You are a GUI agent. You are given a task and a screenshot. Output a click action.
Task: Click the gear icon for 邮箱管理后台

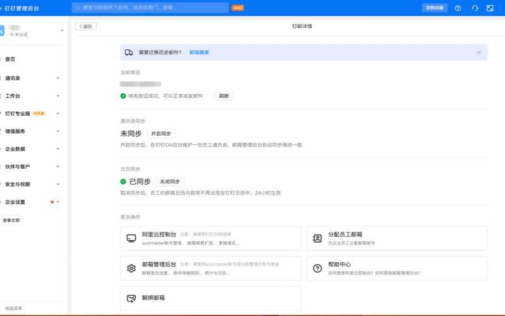point(131,268)
